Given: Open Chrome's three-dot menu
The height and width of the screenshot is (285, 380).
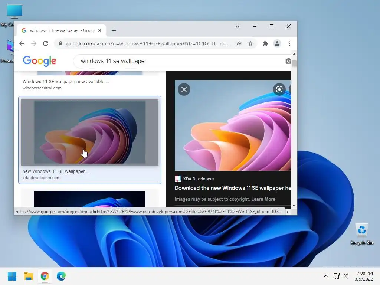Looking at the screenshot, I should (x=289, y=44).
